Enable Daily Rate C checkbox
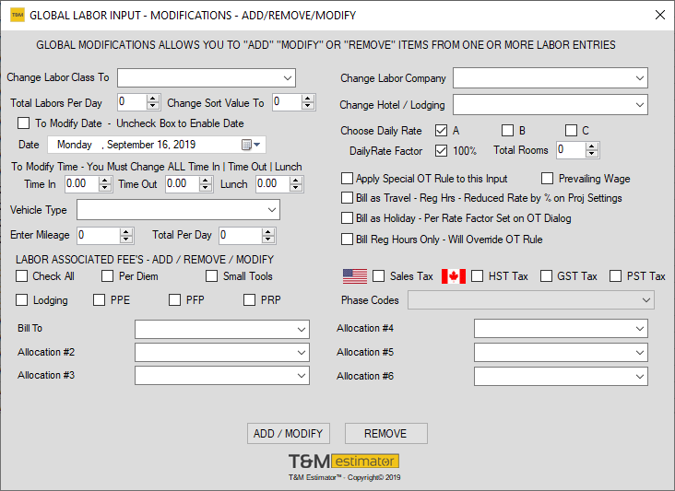The height and width of the screenshot is (491, 675). click(571, 130)
